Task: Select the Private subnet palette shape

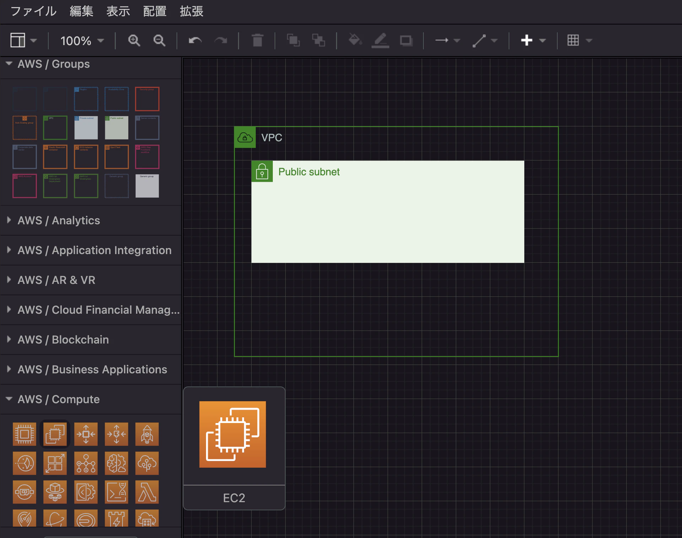Action: pyautogui.click(x=86, y=127)
